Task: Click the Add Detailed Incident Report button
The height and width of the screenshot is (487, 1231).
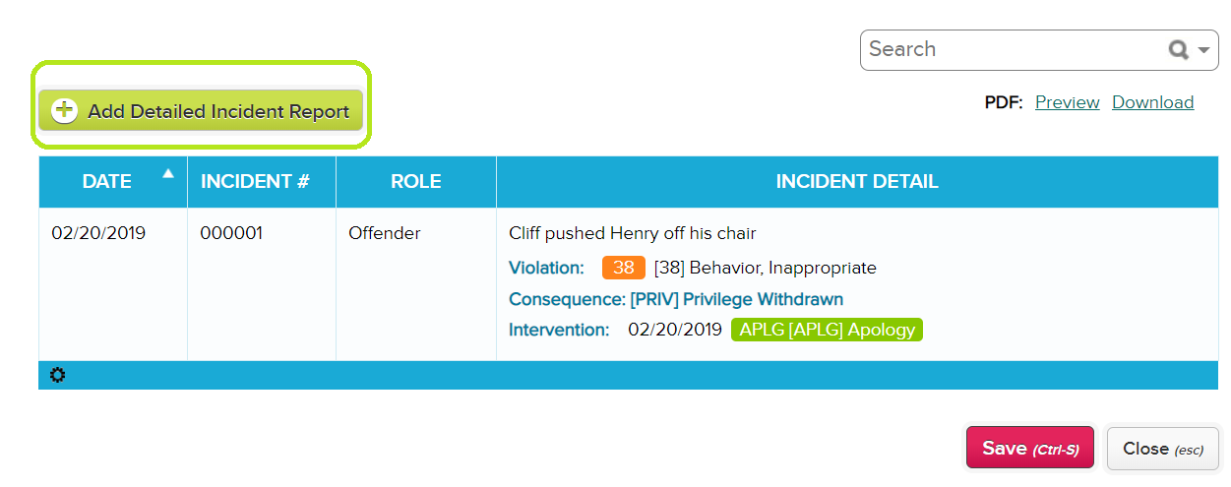Action: (x=201, y=111)
